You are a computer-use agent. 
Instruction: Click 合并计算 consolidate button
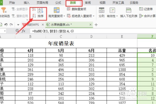(x=147, y=16)
